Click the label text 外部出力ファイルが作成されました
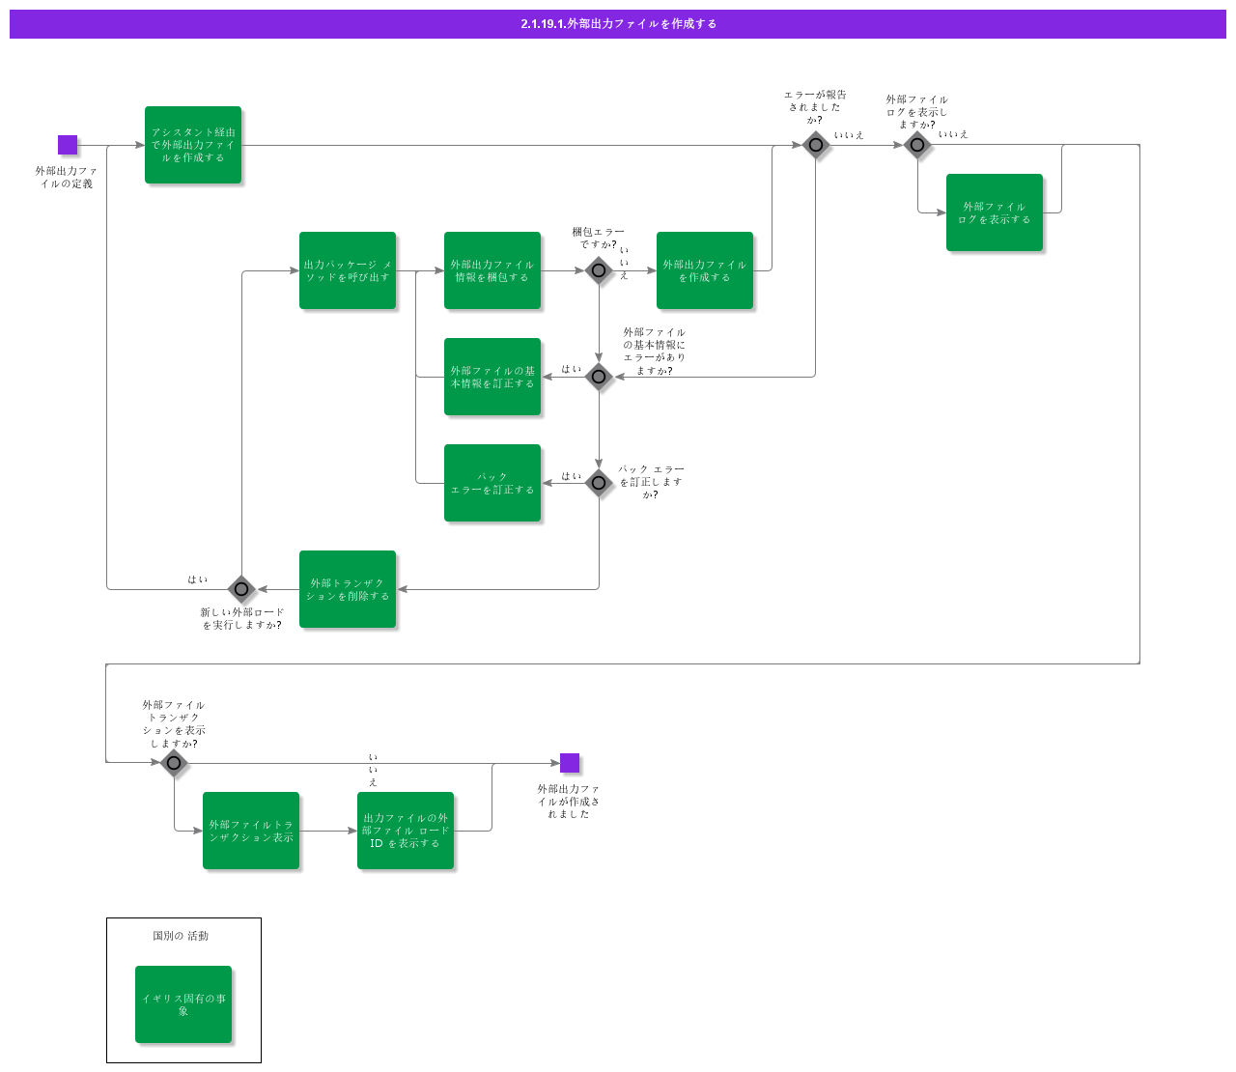Screen dimensions: 1236x1072 [569, 802]
